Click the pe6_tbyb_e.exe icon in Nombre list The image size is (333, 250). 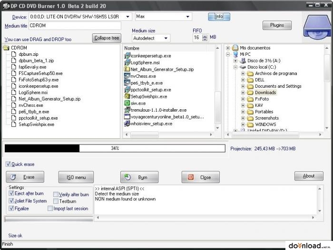(x=127, y=83)
